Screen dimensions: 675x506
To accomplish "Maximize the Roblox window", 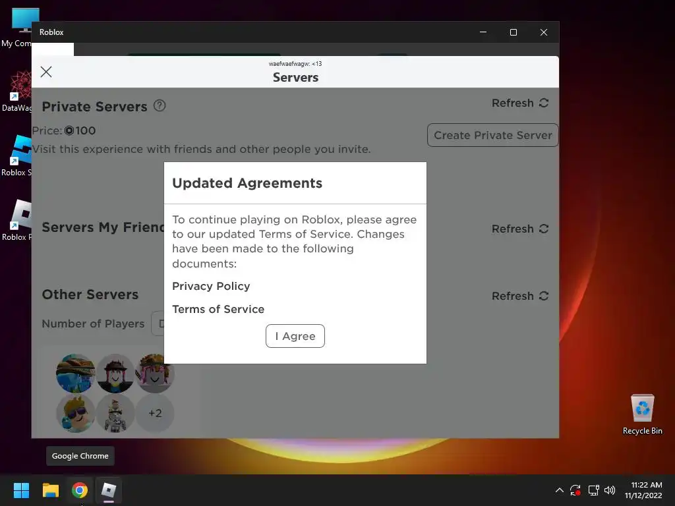I will pos(513,32).
